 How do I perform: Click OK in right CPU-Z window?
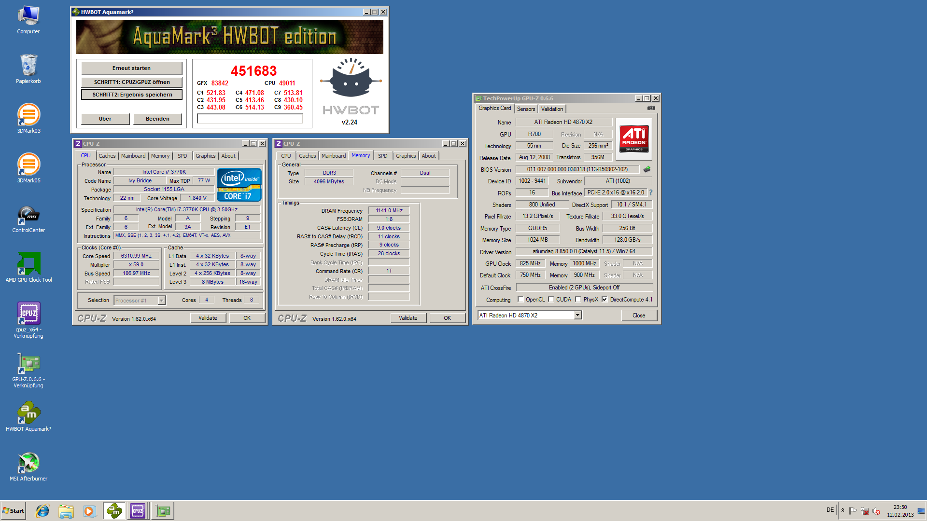click(447, 318)
